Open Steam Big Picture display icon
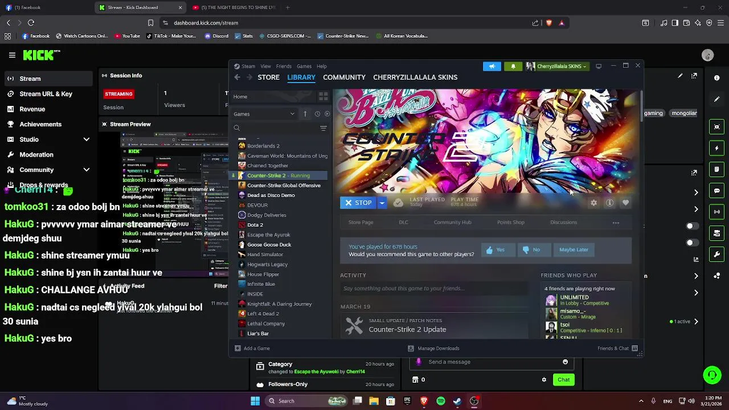Image resolution: width=729 pixels, height=410 pixels. coord(599,66)
